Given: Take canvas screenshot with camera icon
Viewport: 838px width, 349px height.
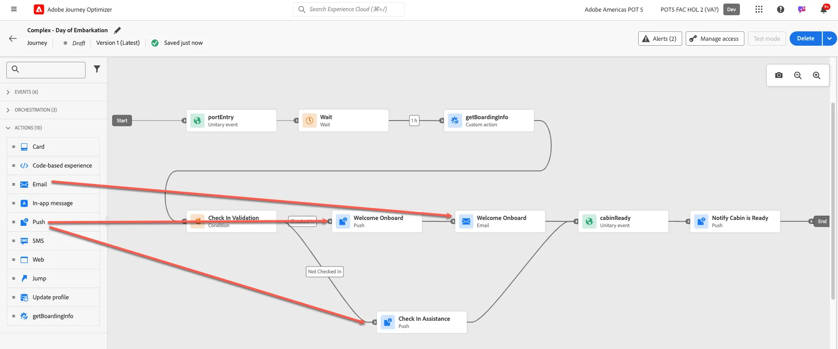Looking at the screenshot, I should (779, 75).
